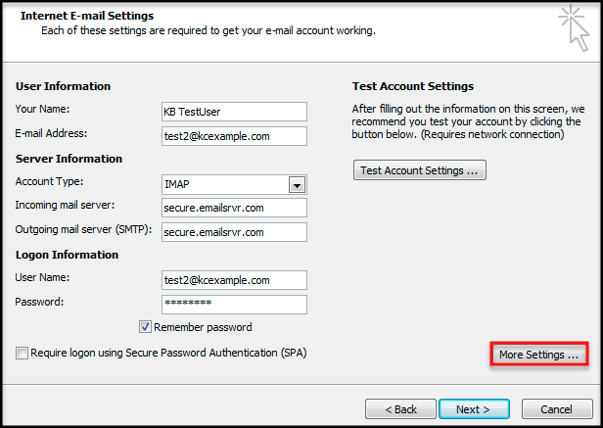Open the Account Type dropdown arrow
The height and width of the screenshot is (428, 603).
pyautogui.click(x=297, y=185)
